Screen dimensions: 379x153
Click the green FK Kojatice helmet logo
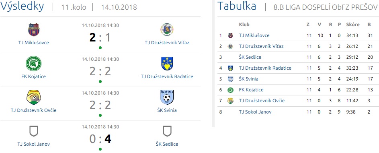(34, 64)
